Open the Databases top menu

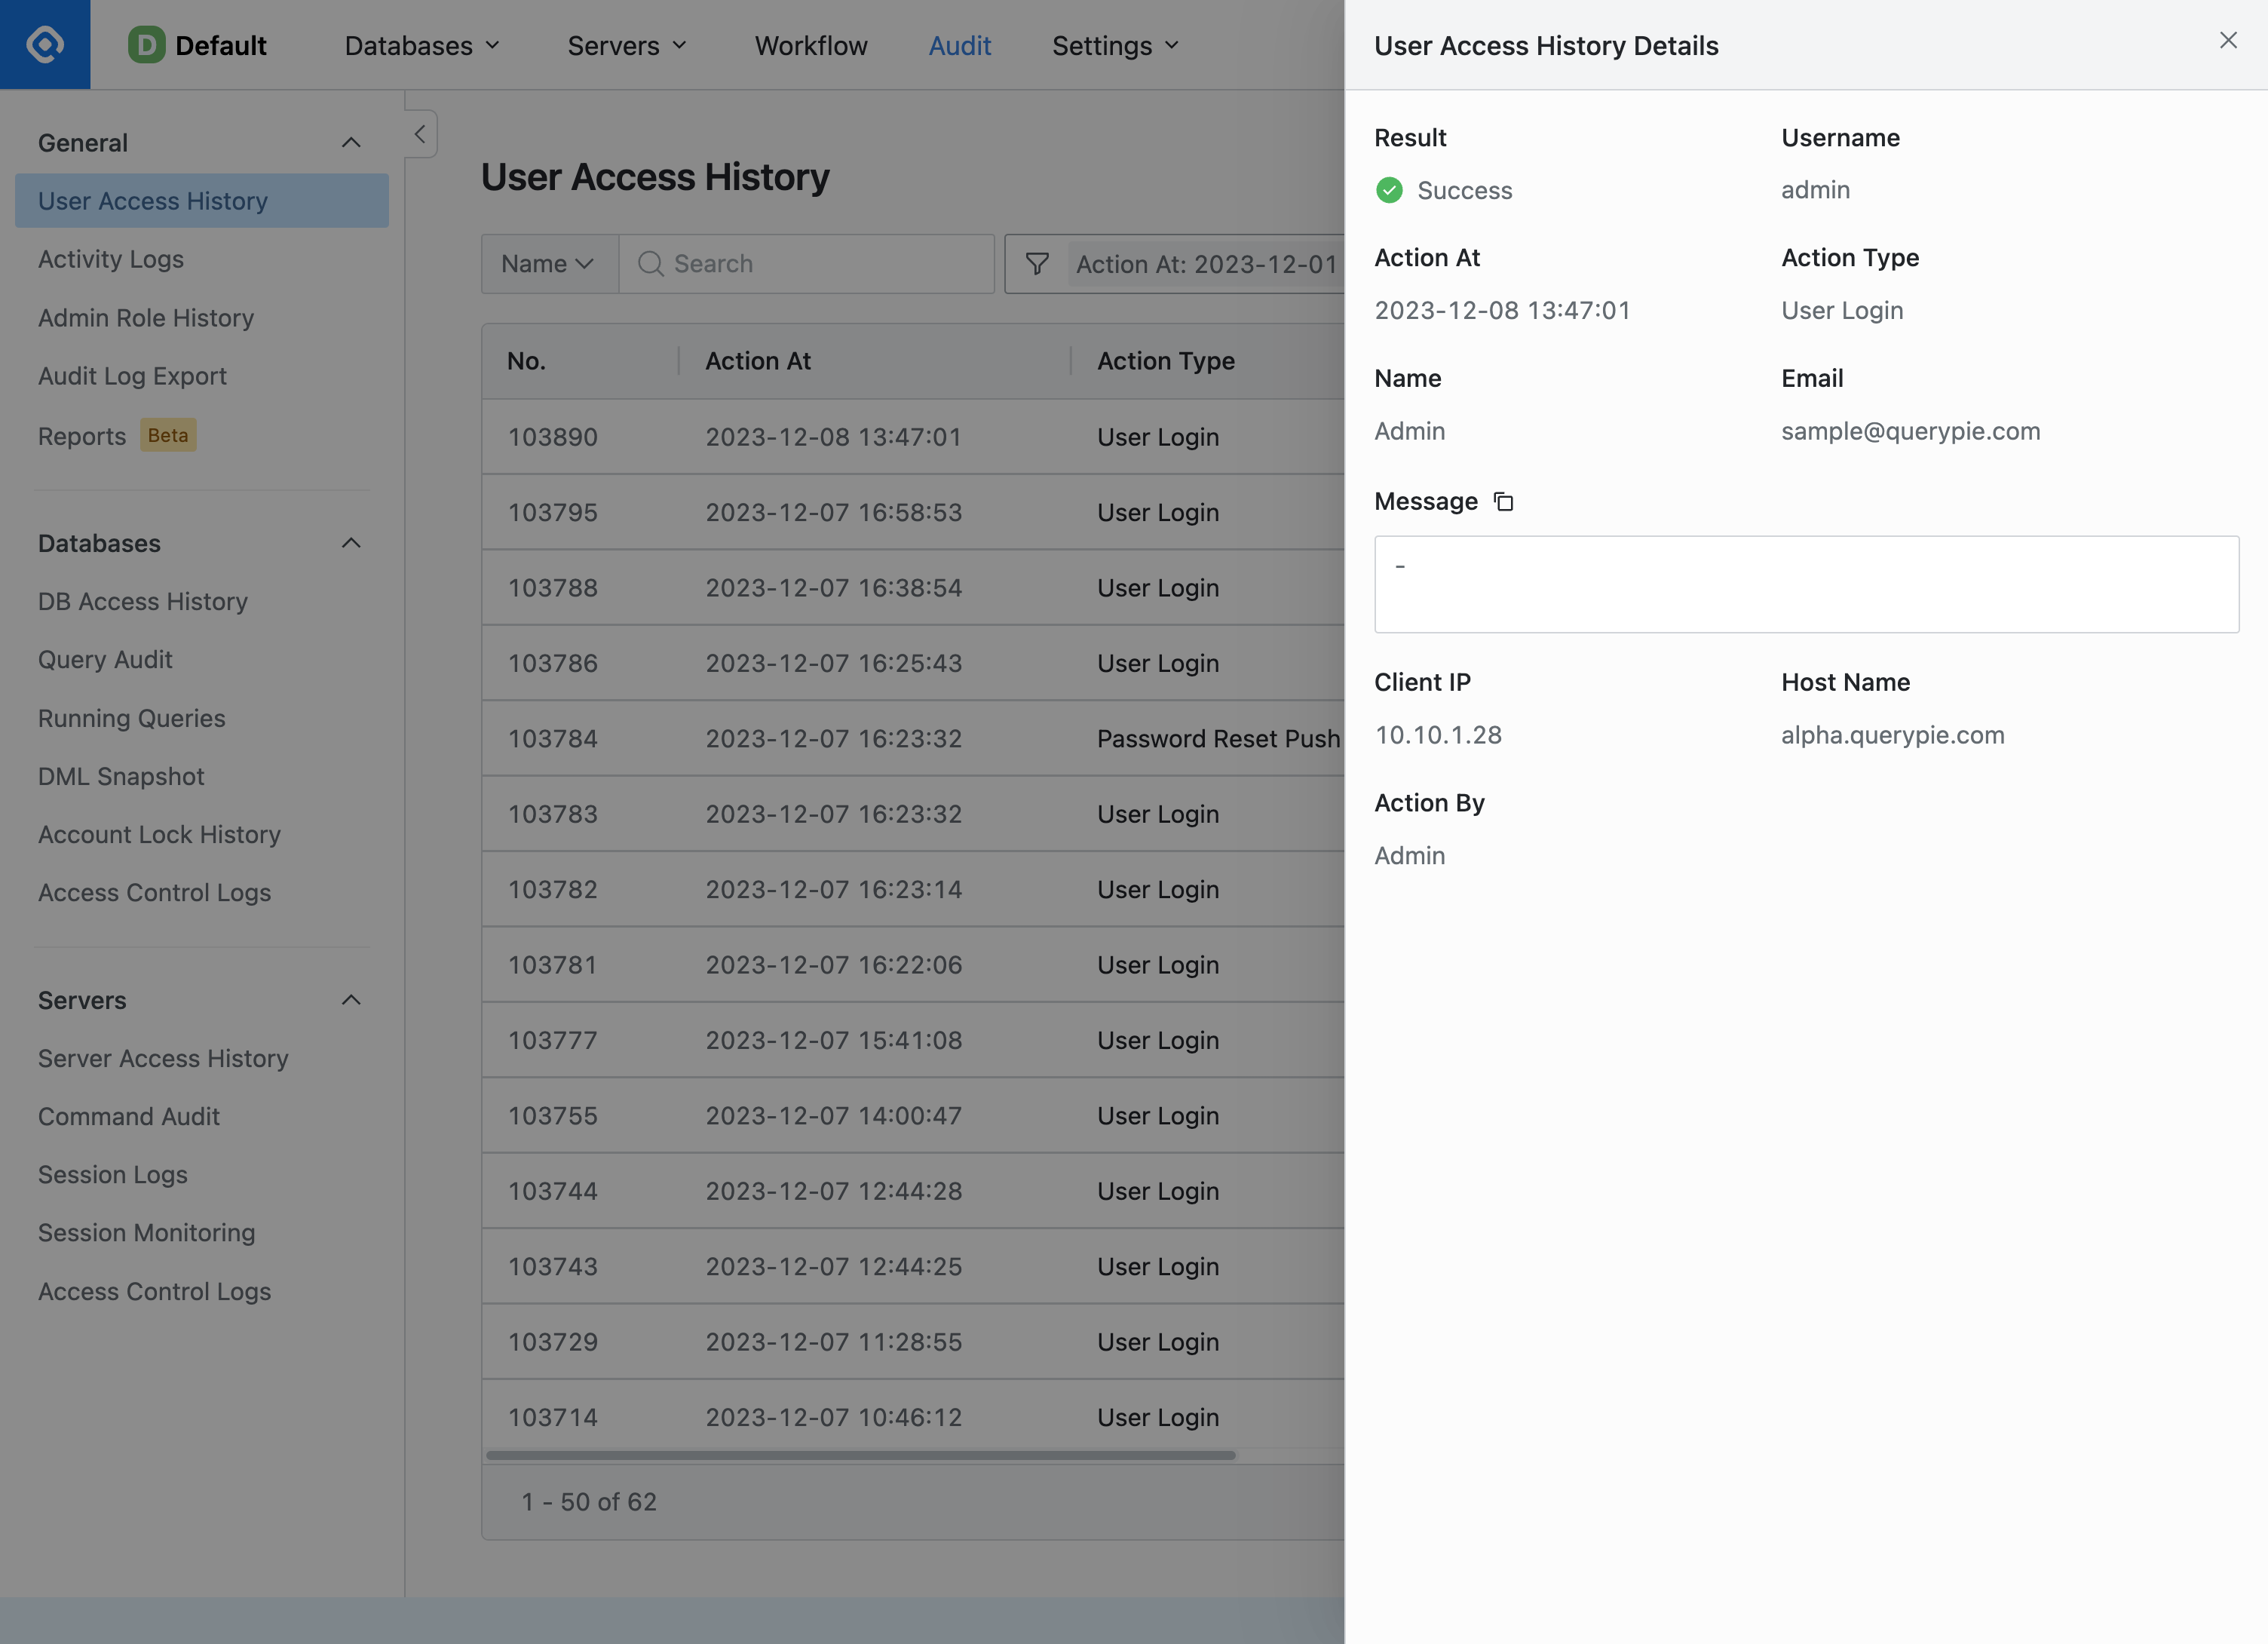click(x=422, y=45)
